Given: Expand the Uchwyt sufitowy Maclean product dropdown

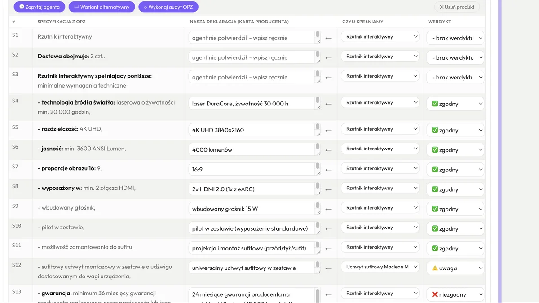Looking at the screenshot, I should tap(380, 267).
